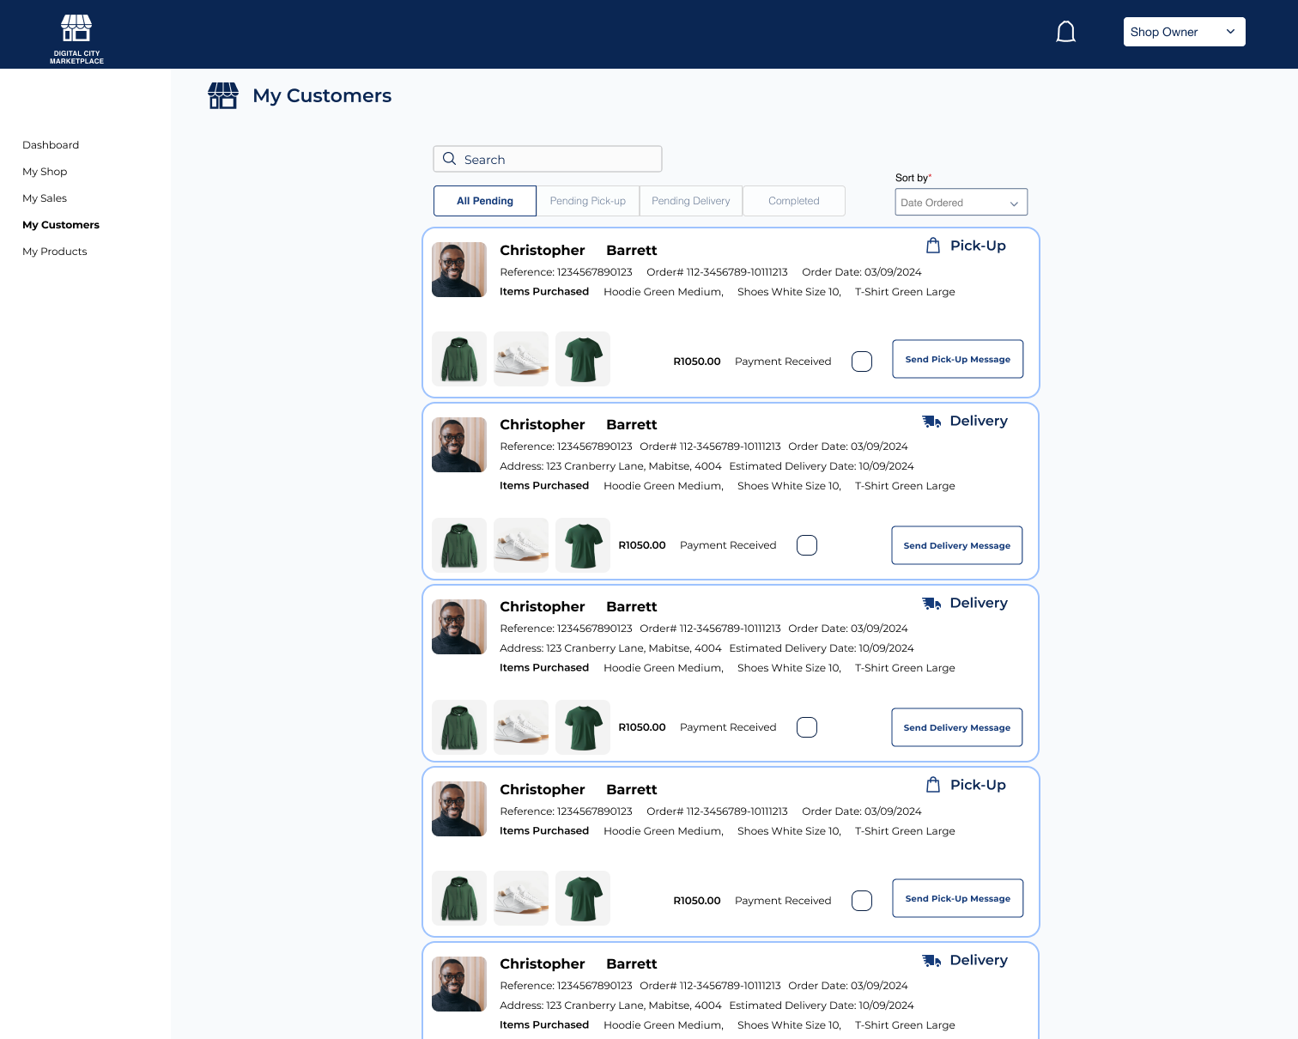Click the Pick-Up bag icon on first order
The height and width of the screenshot is (1039, 1298).
click(x=933, y=246)
